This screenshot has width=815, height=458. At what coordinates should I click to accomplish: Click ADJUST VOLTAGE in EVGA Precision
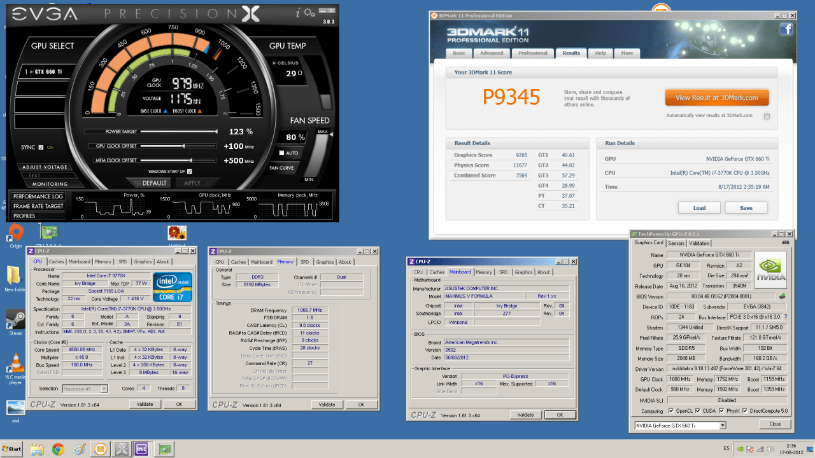45,167
